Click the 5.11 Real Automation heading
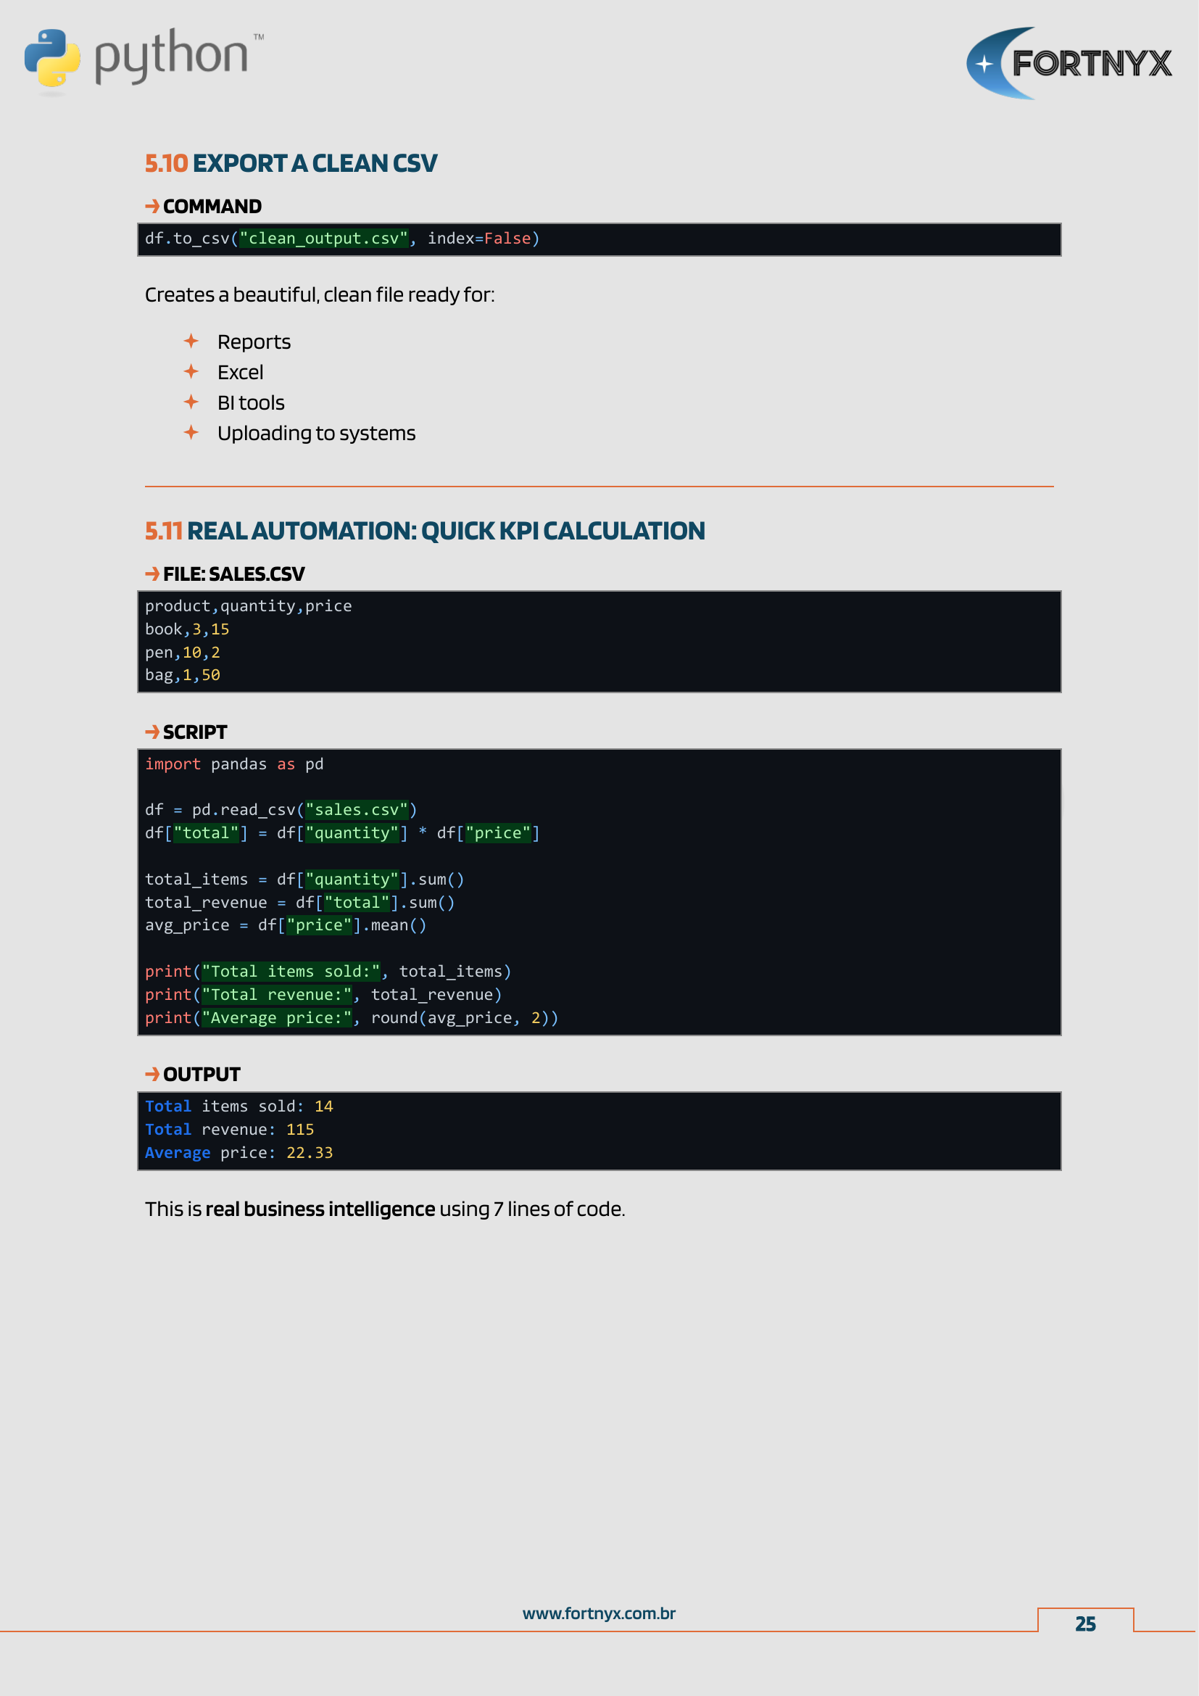This screenshot has height=1696, width=1199. 425,531
